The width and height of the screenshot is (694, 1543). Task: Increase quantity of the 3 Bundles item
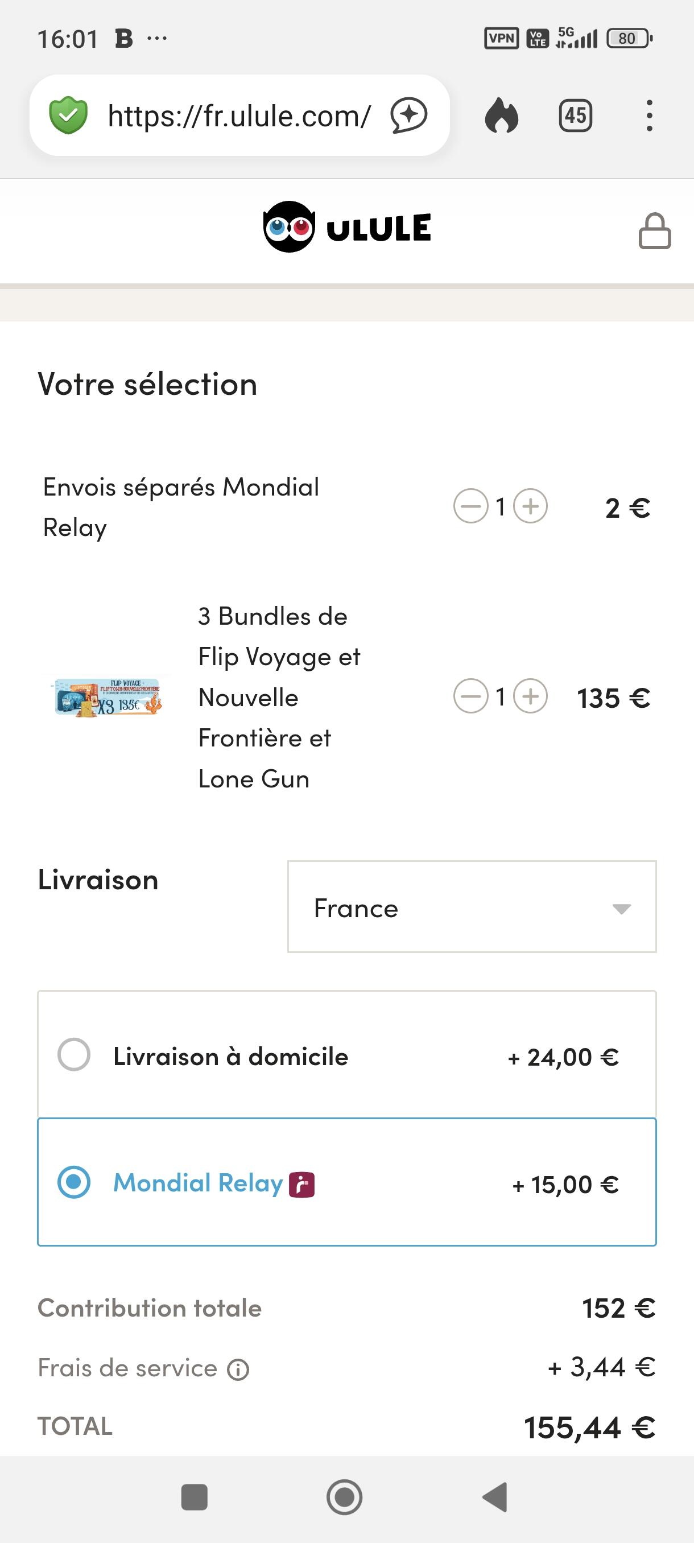(531, 696)
